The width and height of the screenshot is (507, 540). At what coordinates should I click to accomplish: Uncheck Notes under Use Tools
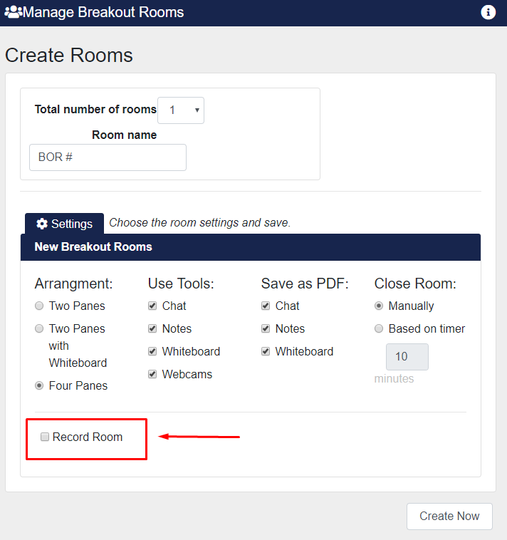tap(152, 329)
